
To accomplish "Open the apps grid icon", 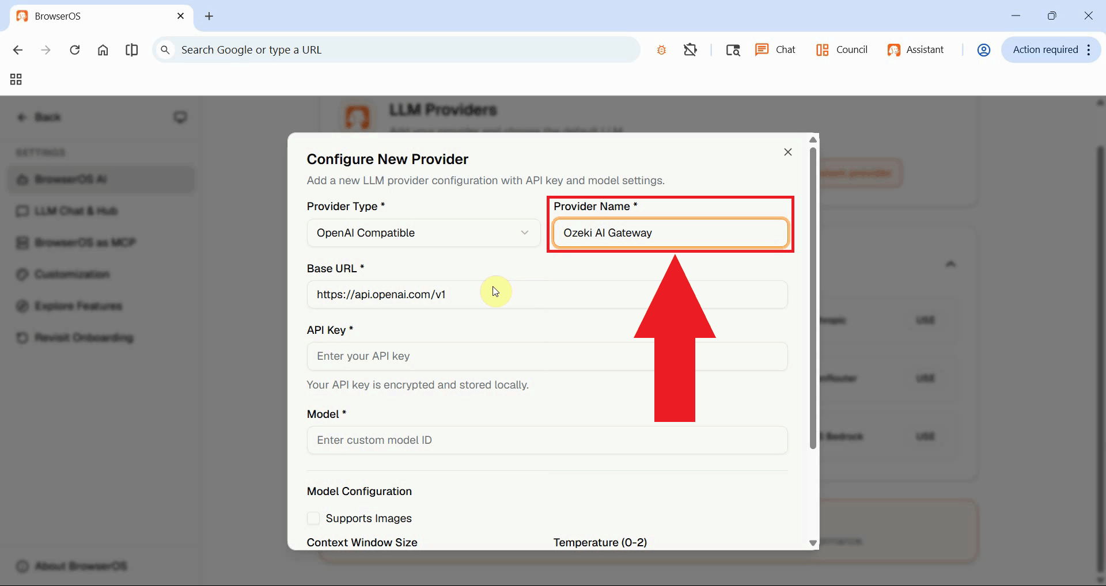I will point(16,79).
